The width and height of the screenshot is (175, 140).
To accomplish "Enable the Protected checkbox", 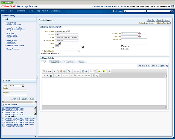I will point(122,46).
